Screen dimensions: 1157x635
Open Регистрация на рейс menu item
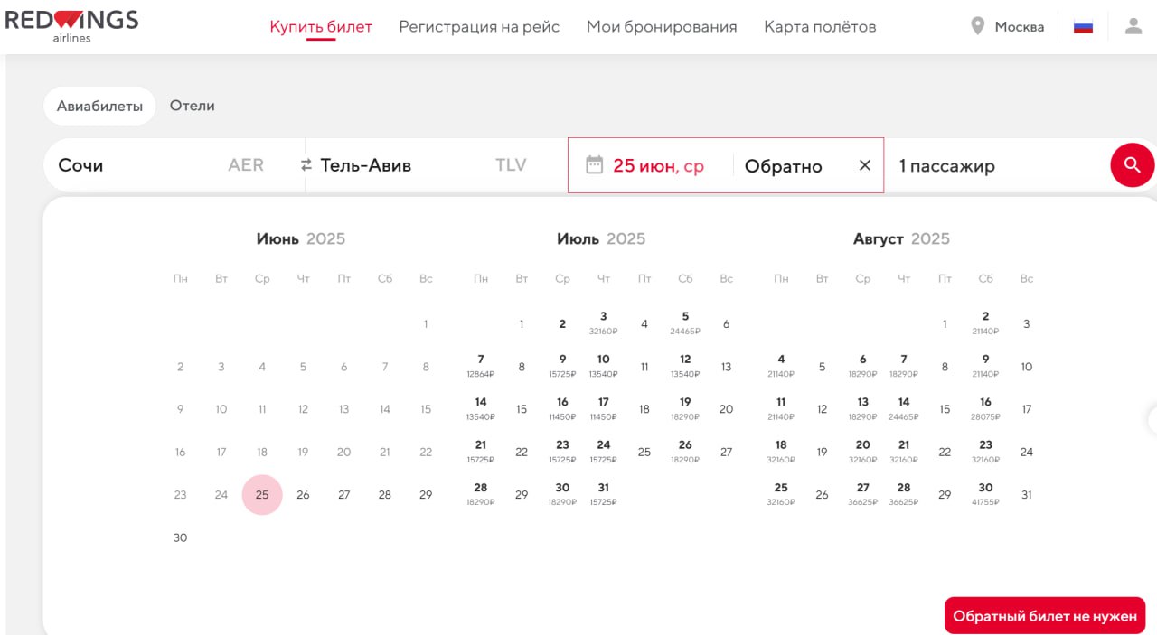pyautogui.click(x=479, y=27)
